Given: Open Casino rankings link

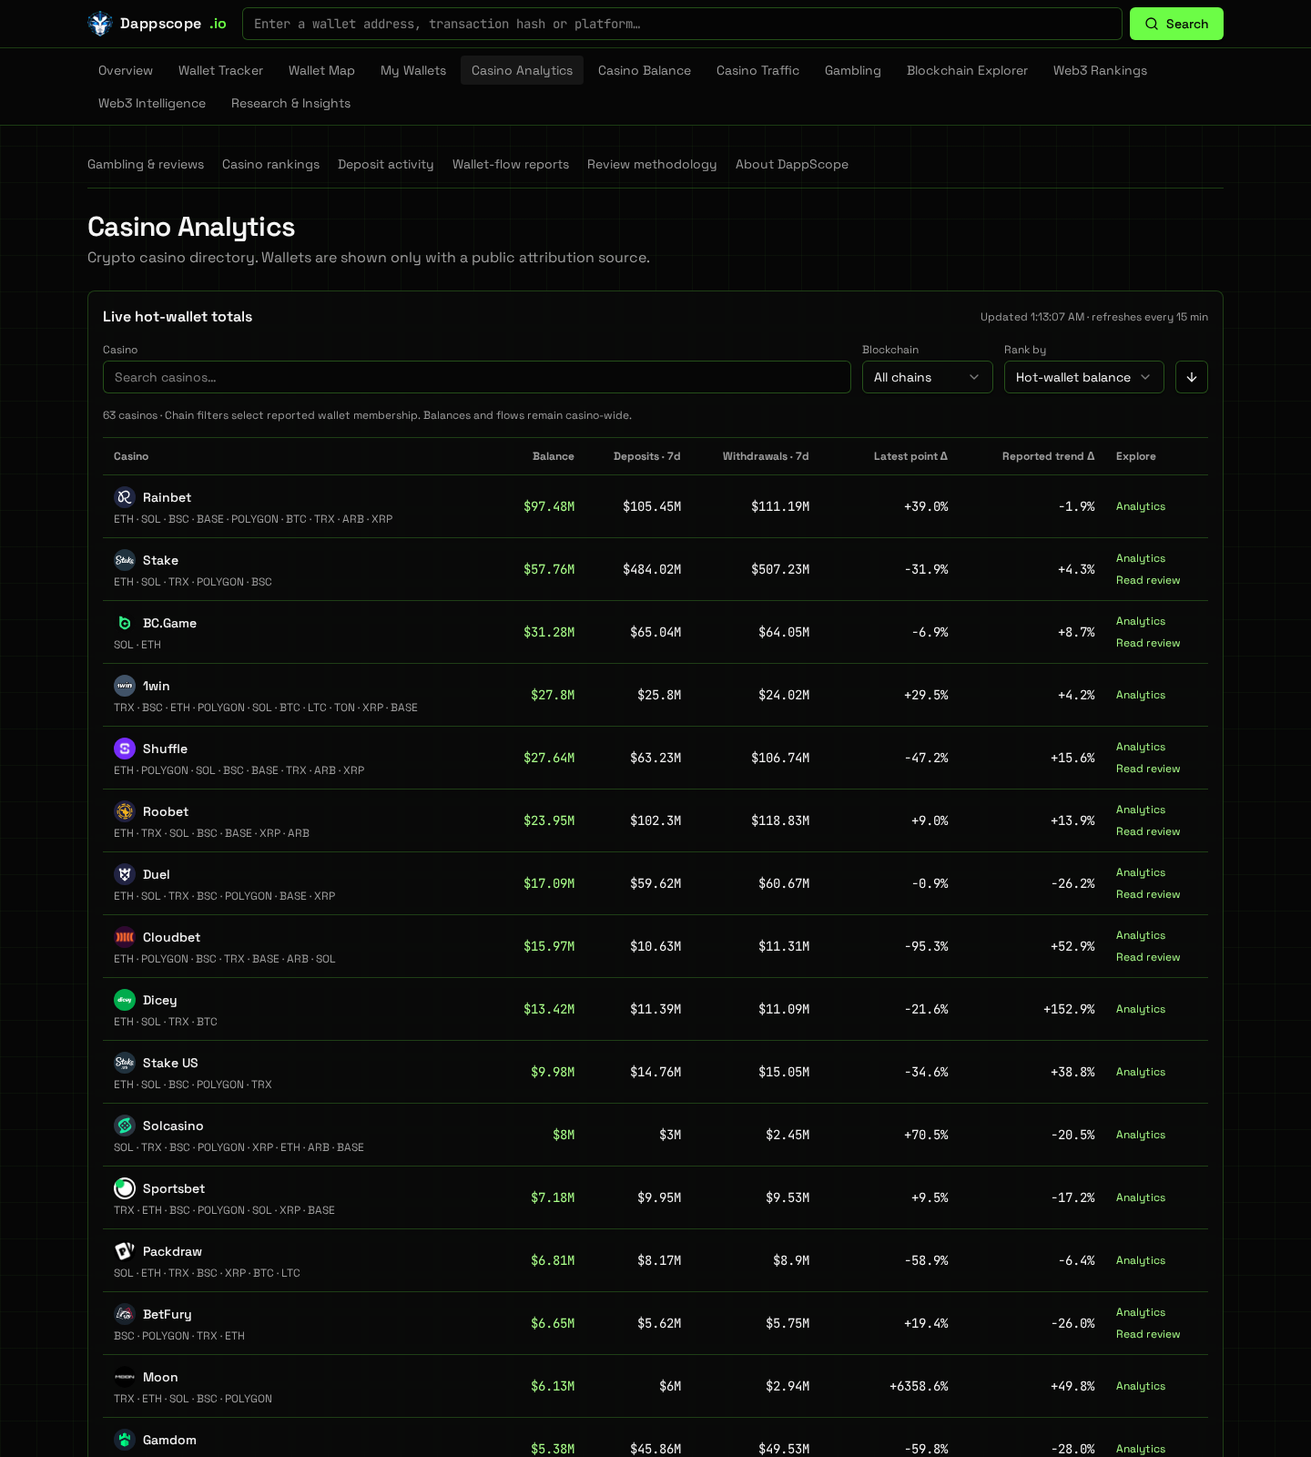Looking at the screenshot, I should point(270,164).
